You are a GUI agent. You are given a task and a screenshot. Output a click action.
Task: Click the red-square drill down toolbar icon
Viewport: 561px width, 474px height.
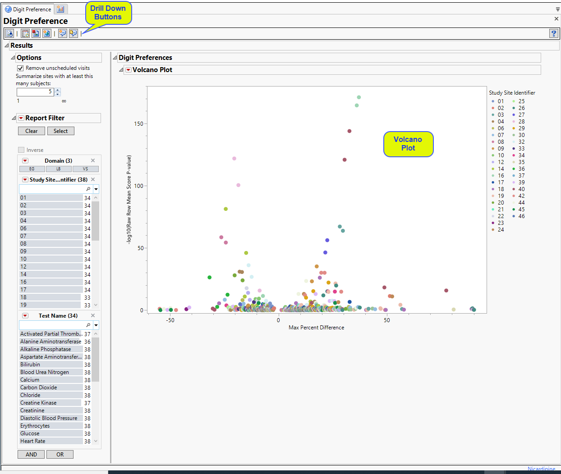36,33
